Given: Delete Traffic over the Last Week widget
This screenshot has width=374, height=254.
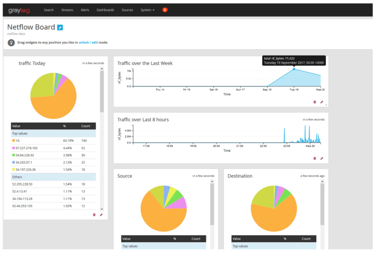Looking at the screenshot, I should click(x=315, y=102).
